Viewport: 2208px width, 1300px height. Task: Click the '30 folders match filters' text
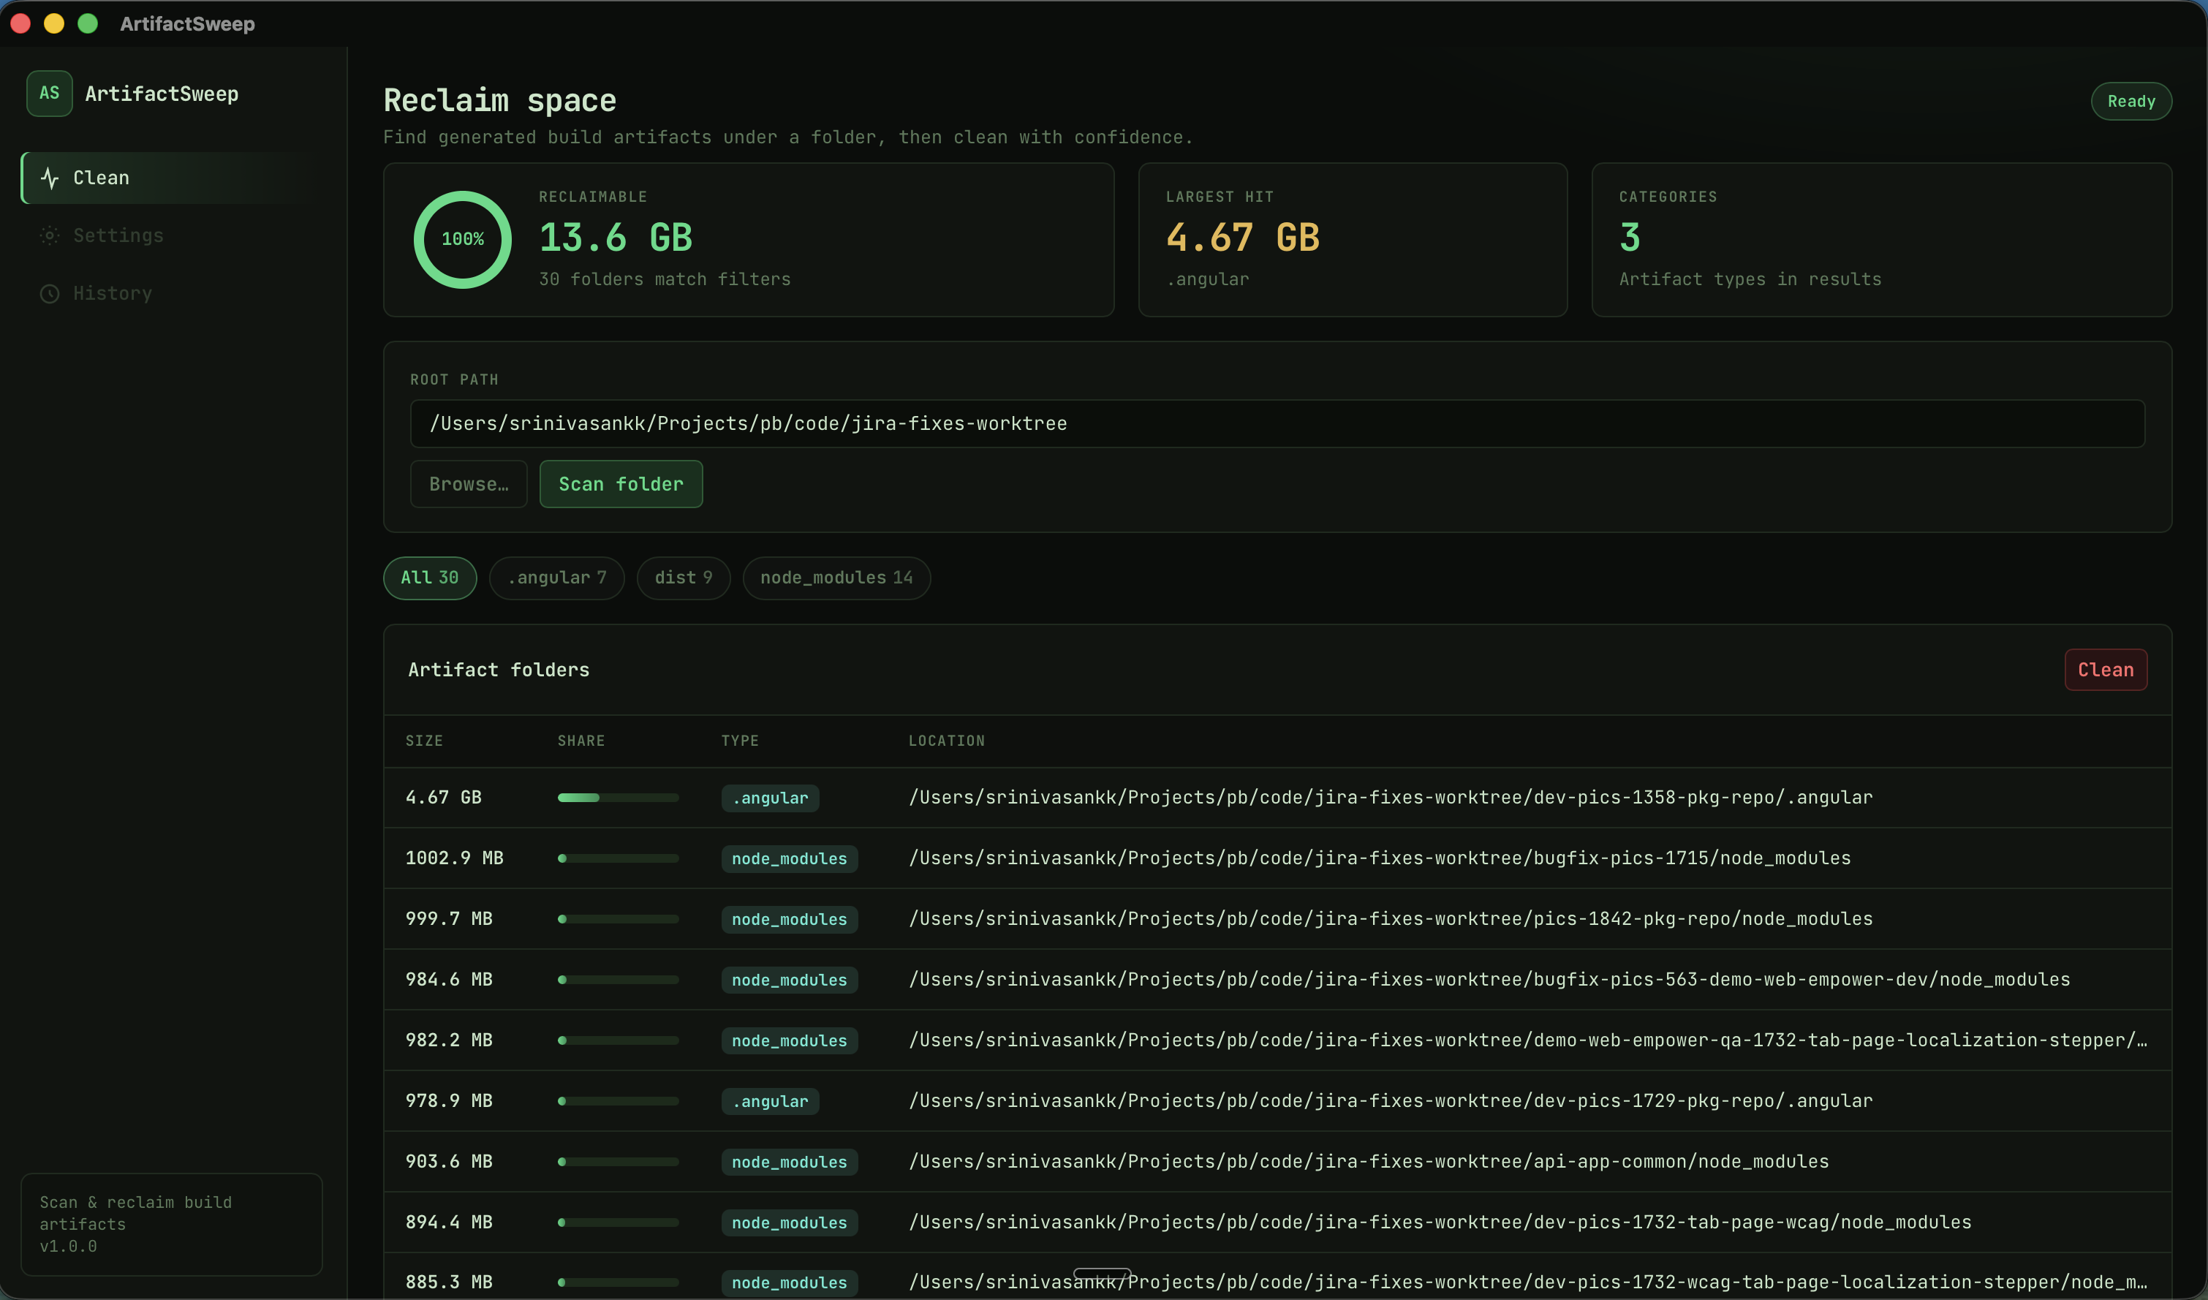665,279
